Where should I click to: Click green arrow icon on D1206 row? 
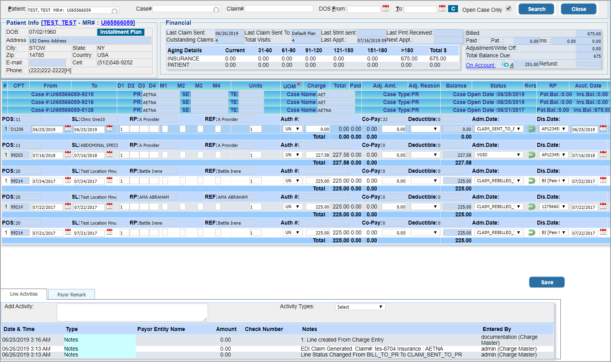(x=532, y=129)
